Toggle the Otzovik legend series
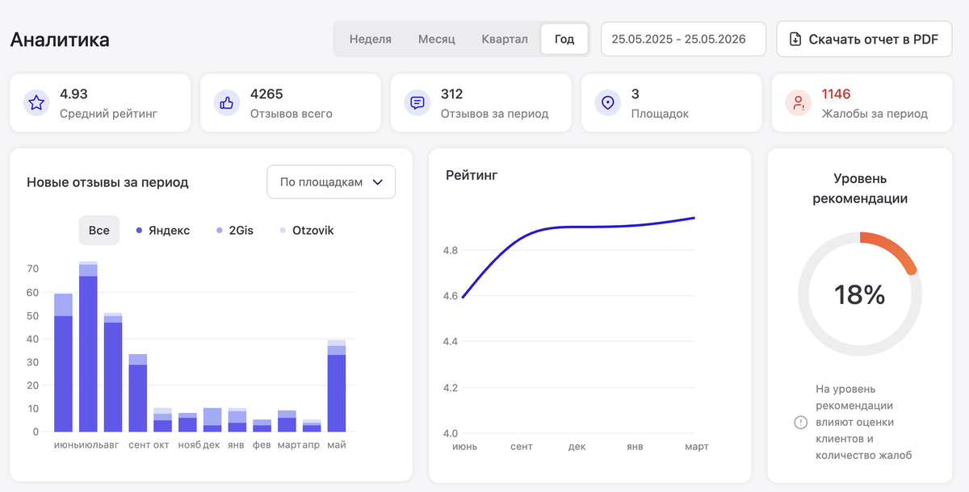Image resolution: width=969 pixels, height=492 pixels. pyautogui.click(x=307, y=231)
